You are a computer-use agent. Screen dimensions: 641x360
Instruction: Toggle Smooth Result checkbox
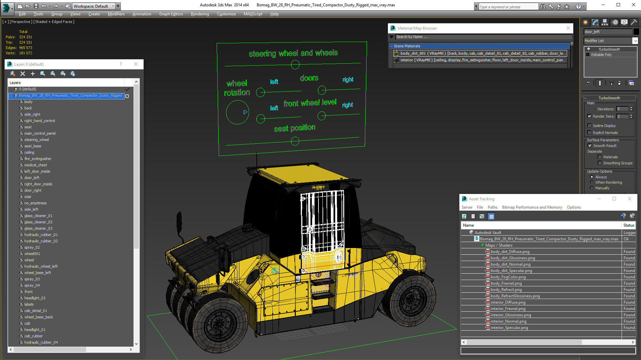pos(590,146)
